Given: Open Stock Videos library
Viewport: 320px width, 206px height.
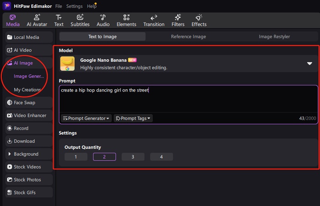Looking at the screenshot, I should click(29, 167).
